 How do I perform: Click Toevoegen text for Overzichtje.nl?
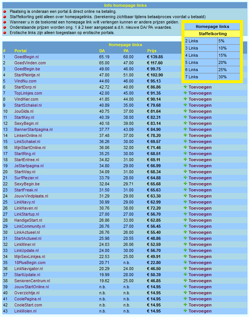click(x=200, y=293)
